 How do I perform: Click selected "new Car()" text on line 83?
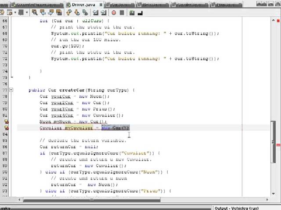coord(115,128)
